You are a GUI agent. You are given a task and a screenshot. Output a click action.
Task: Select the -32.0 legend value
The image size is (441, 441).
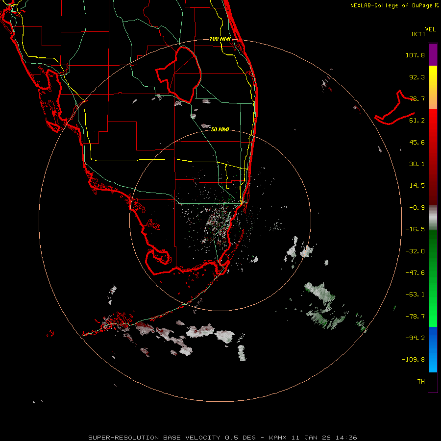[415, 251]
